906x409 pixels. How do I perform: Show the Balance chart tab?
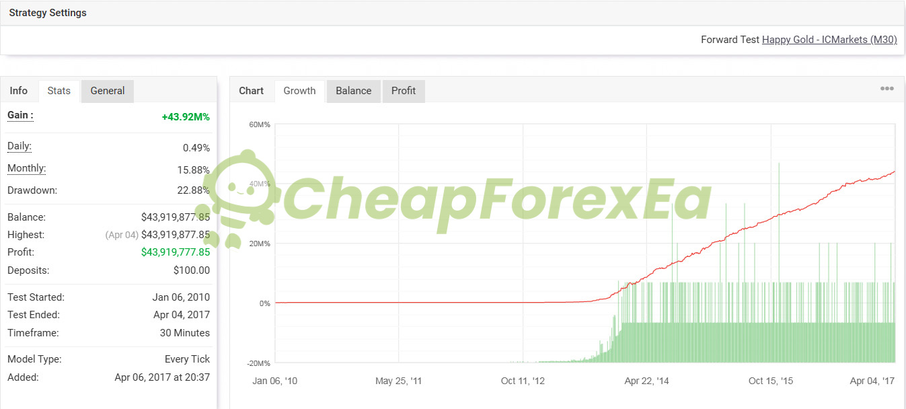click(x=354, y=91)
